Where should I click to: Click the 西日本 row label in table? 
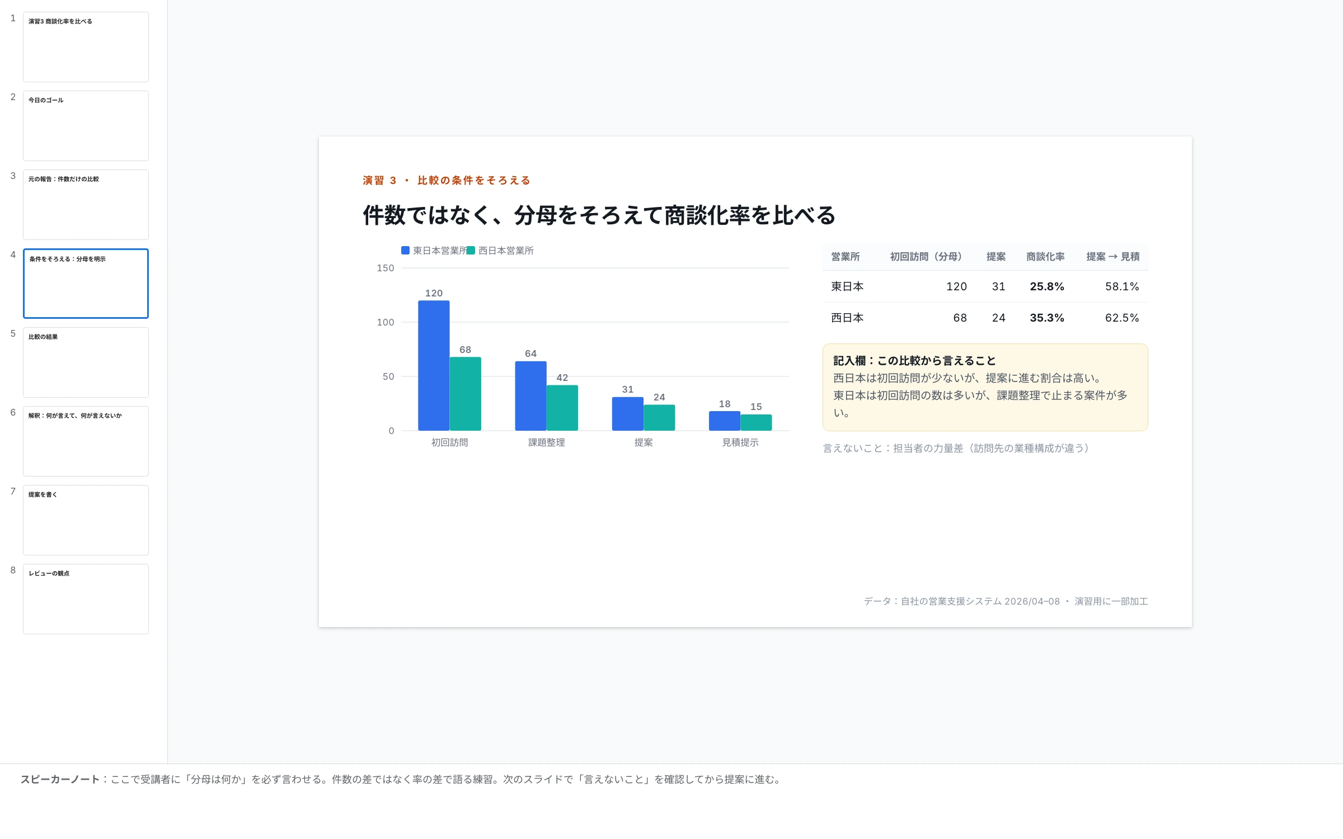click(x=847, y=318)
